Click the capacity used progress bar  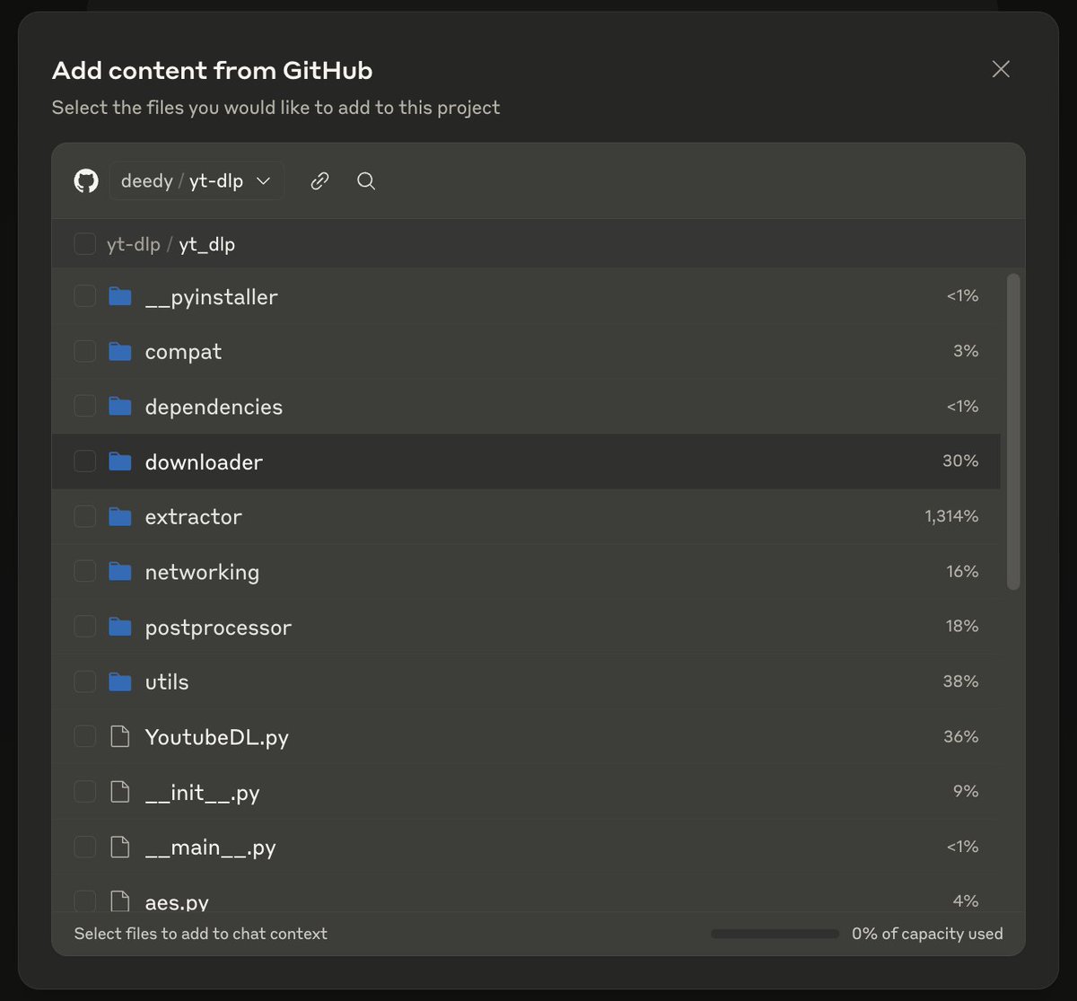(x=775, y=934)
